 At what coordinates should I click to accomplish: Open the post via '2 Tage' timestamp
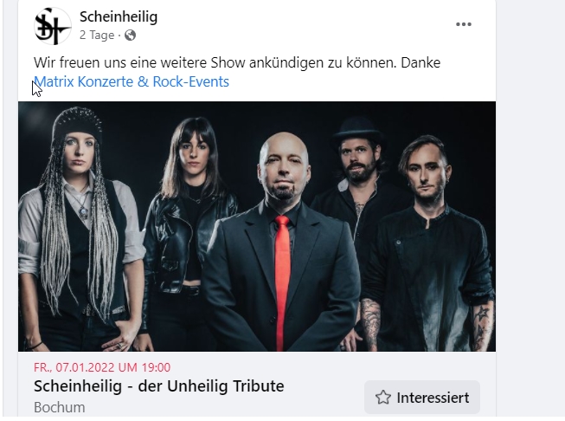97,36
